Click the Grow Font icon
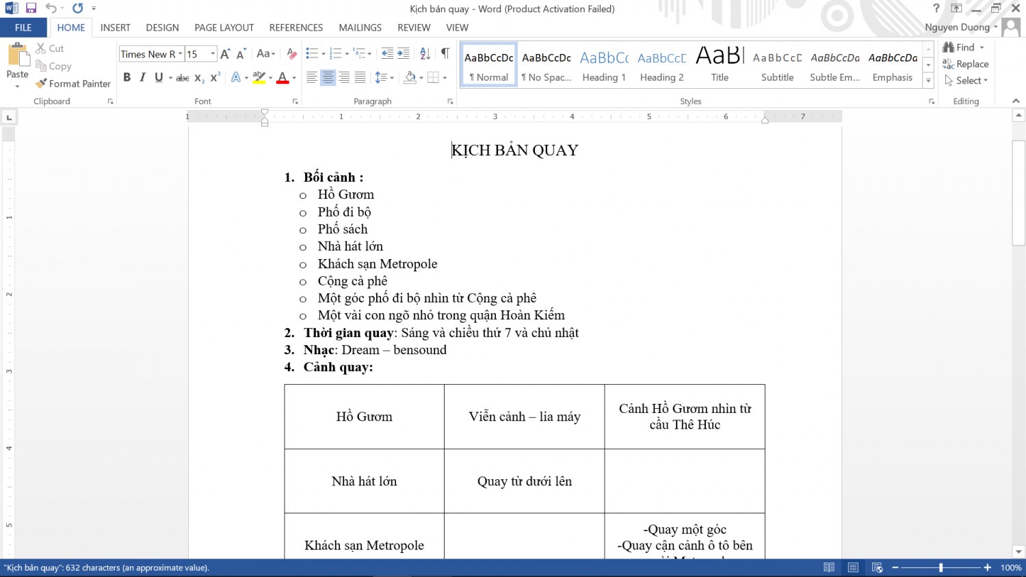Image resolution: width=1026 pixels, height=577 pixels. [225, 54]
